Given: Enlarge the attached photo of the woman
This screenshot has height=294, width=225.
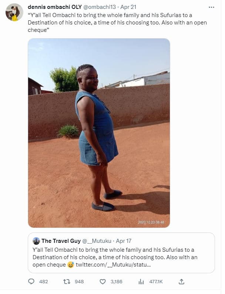Looking at the screenshot, I should tap(99, 133).
